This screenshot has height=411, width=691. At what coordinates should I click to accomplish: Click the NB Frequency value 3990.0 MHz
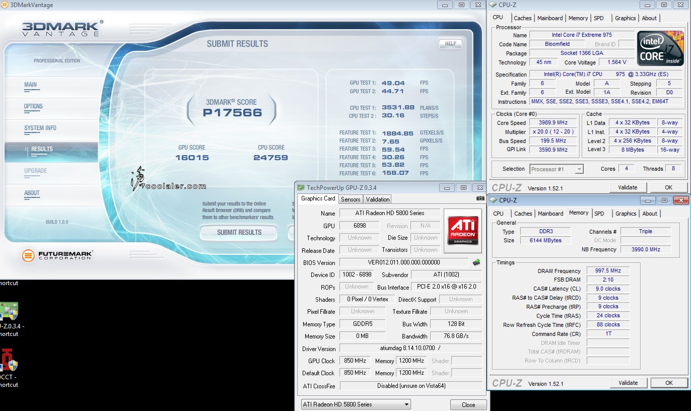coord(645,249)
